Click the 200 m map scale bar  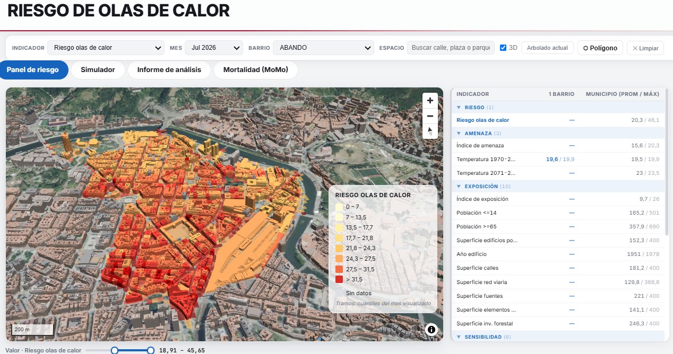click(32, 330)
